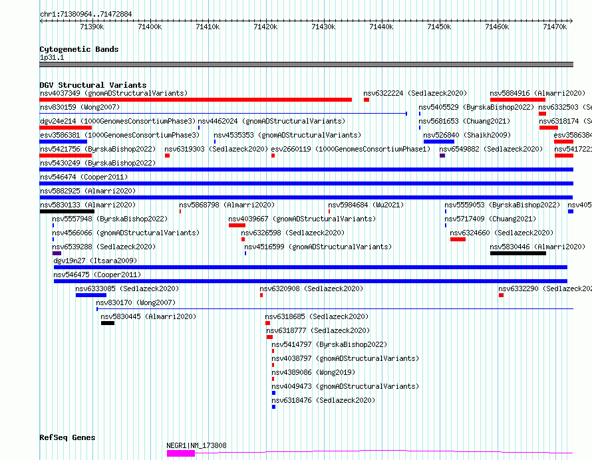Click nsv4566066 (gnomADStructuralVariants) label
The image size is (592, 460).
pyautogui.click(x=126, y=233)
